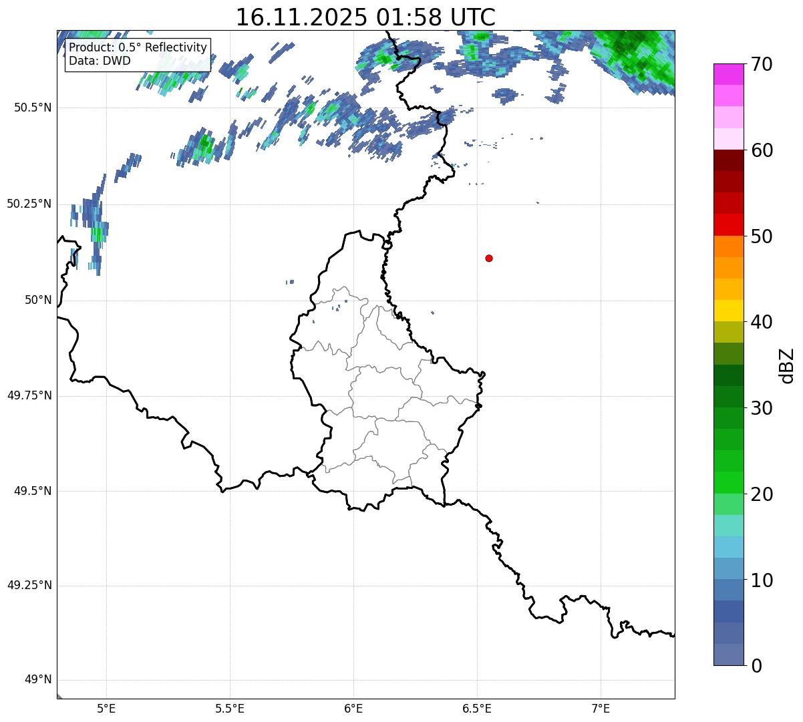Click the 50°N latitude label
The height and width of the screenshot is (722, 803).
coord(38,300)
